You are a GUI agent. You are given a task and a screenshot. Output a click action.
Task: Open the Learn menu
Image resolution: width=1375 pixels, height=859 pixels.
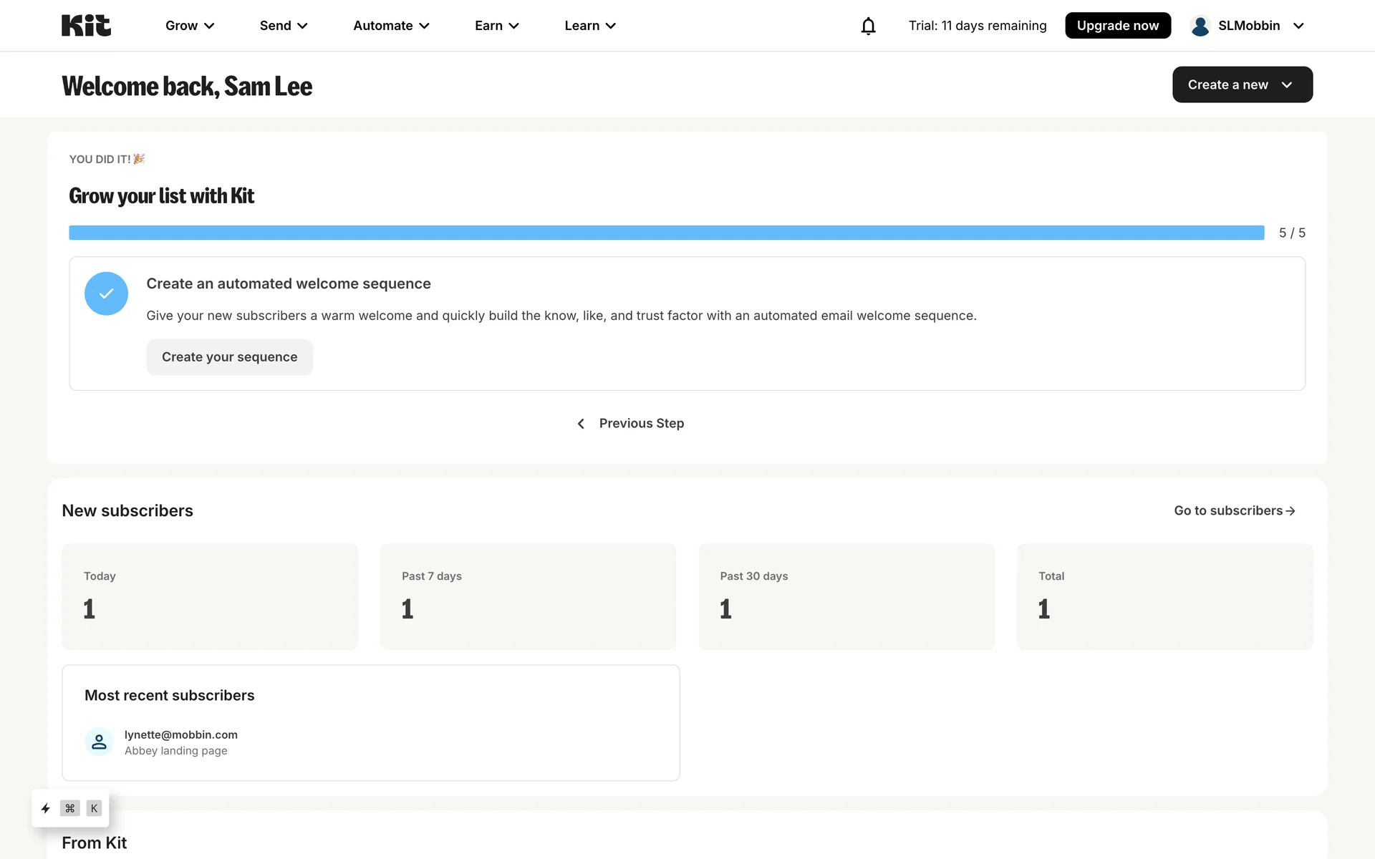click(x=590, y=26)
